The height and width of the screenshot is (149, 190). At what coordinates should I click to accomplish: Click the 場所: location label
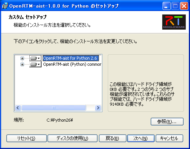tap(19, 120)
